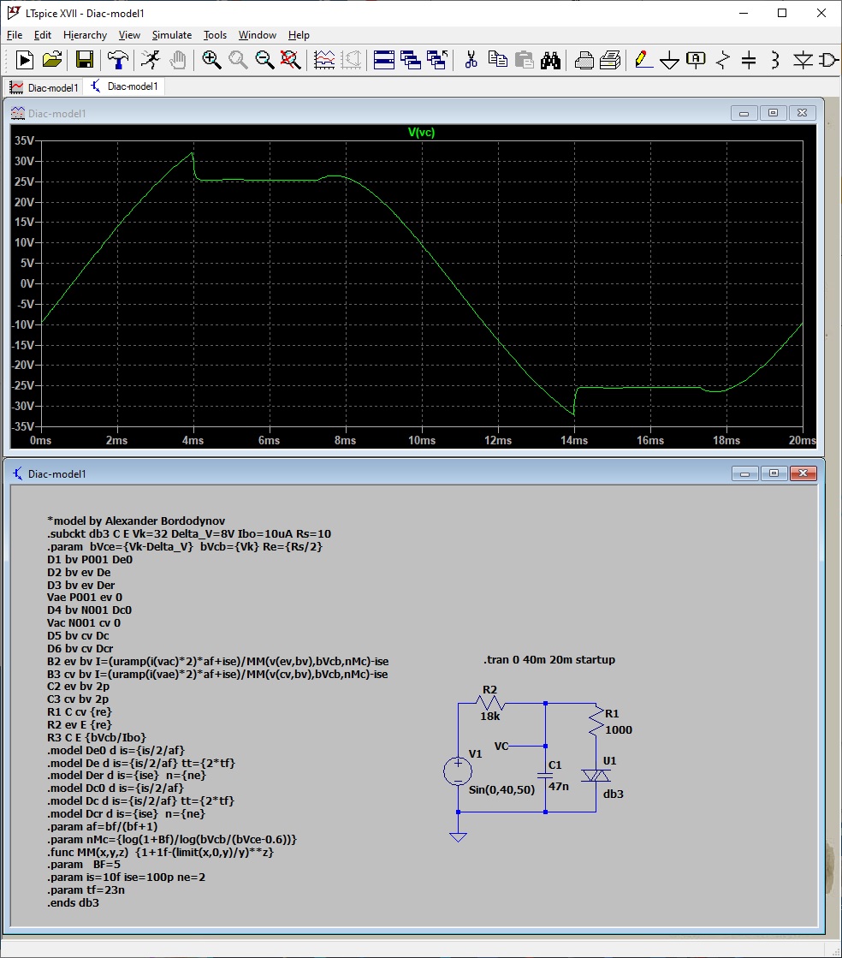Click the Print icon
842x958 pixels.
[x=611, y=60]
